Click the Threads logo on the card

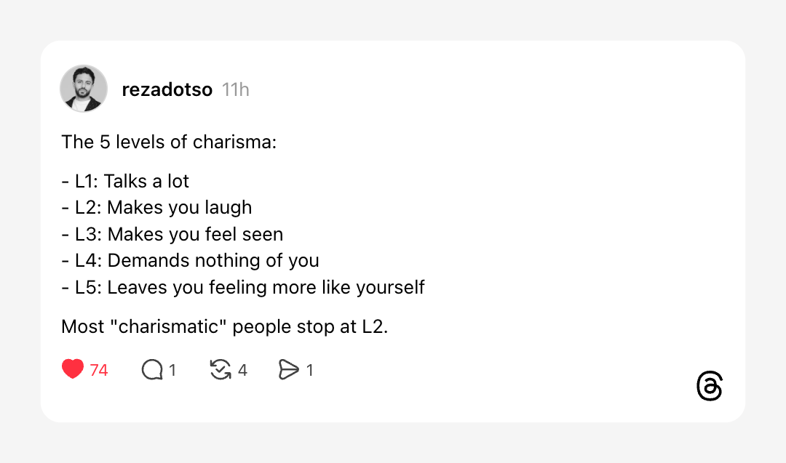[709, 387]
